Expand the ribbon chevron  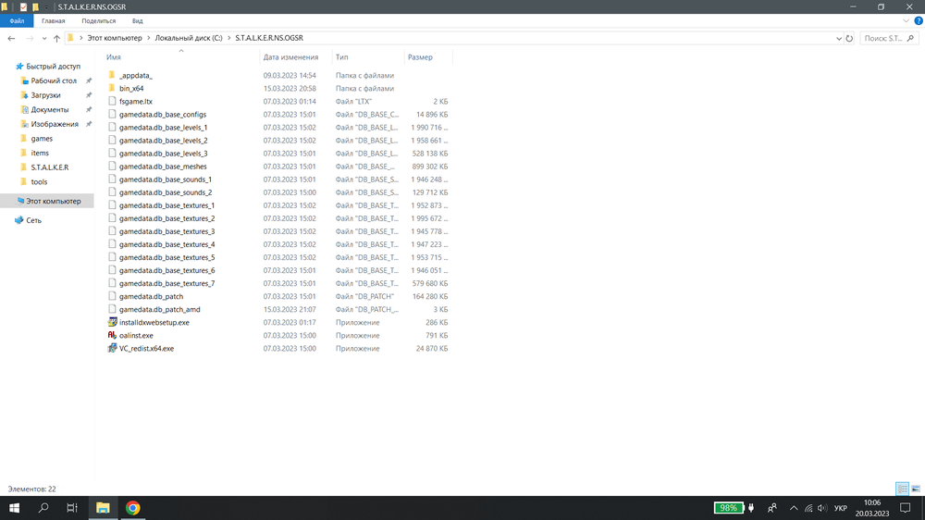906,20
